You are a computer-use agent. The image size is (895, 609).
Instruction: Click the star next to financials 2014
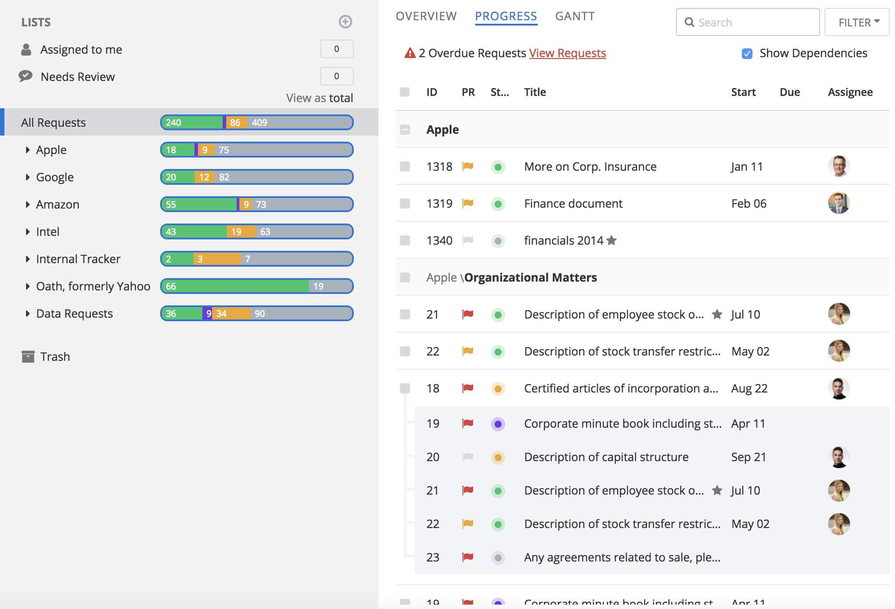(611, 240)
